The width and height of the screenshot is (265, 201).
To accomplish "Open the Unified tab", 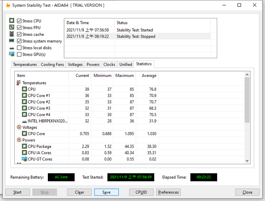I will click(x=126, y=64).
